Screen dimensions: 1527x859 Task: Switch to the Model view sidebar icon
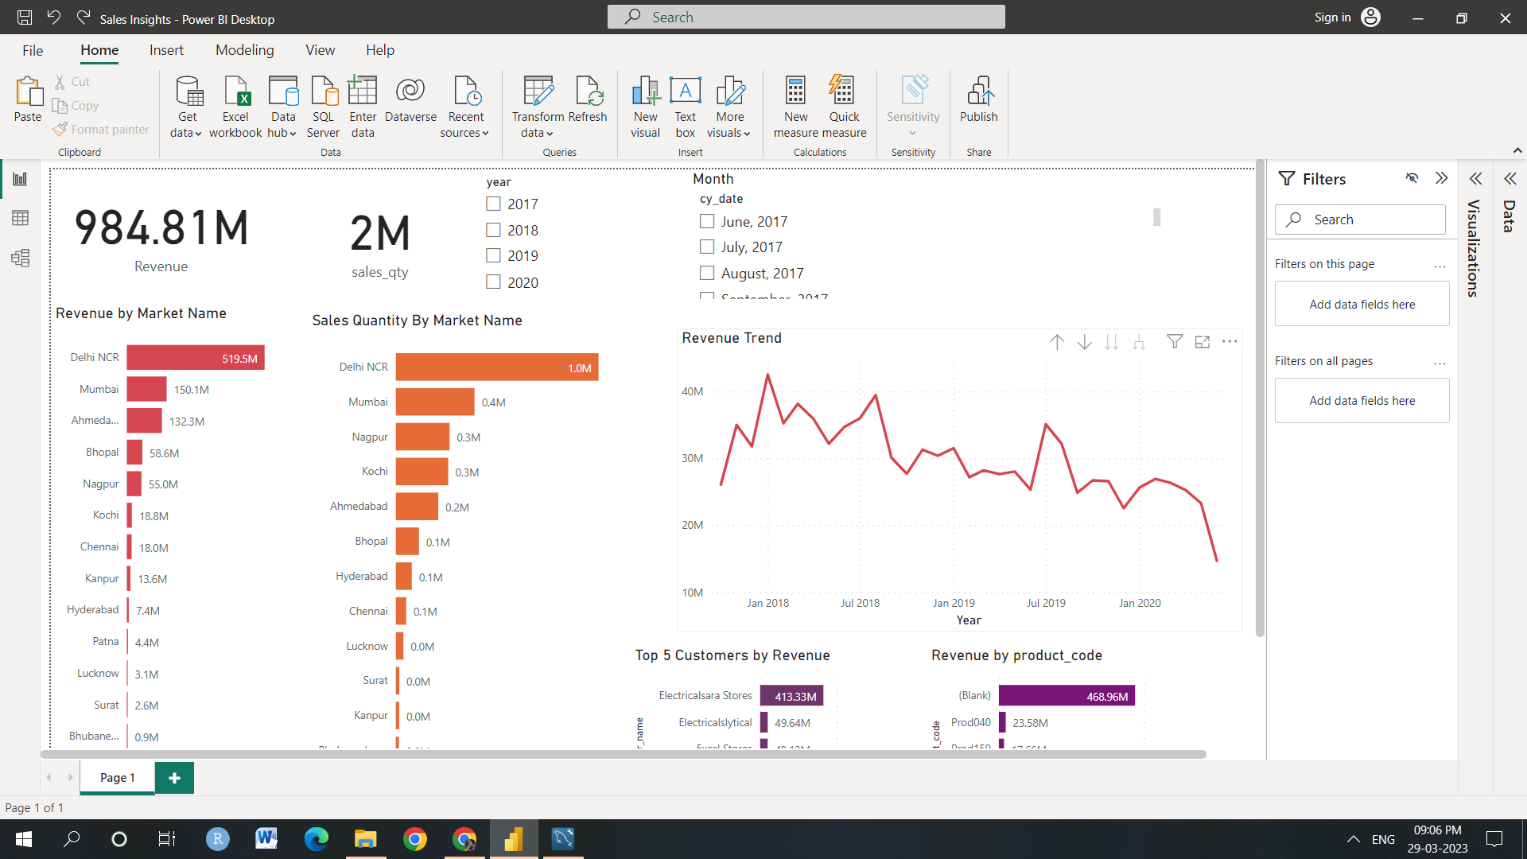tap(21, 258)
